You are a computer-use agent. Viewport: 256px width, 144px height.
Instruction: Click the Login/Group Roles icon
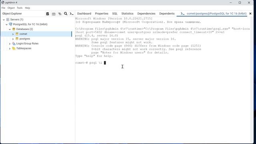click(14, 44)
